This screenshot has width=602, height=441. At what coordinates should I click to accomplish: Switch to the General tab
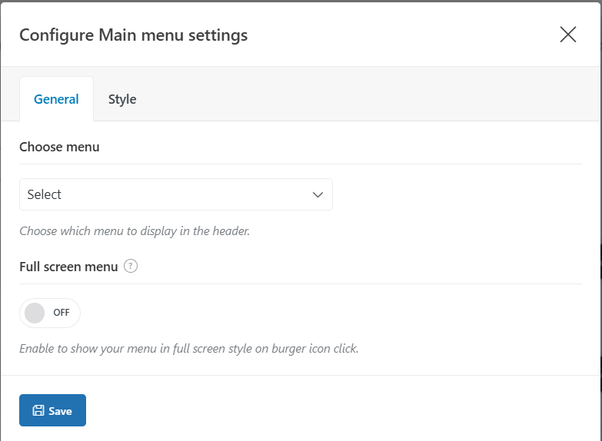tap(56, 99)
